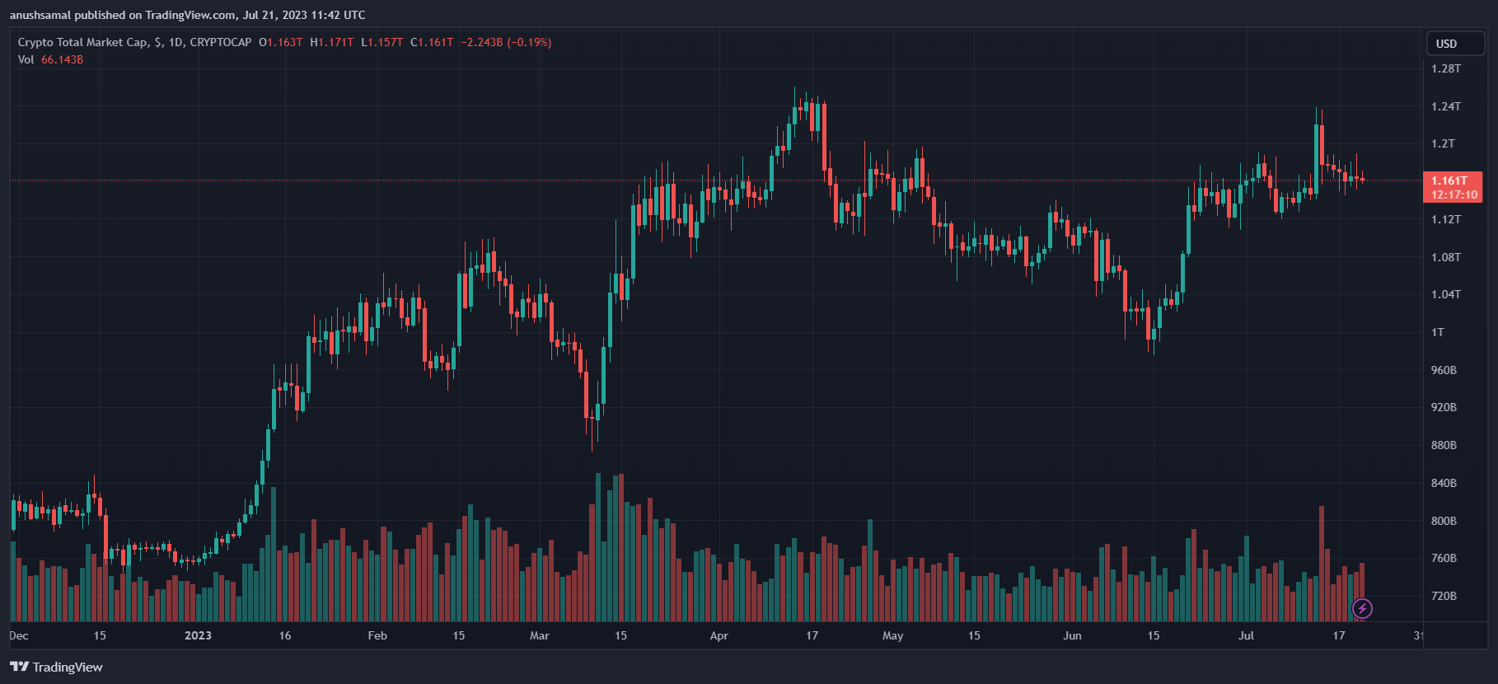Click the -2.243B (-0.19%) change value
This screenshot has width=1498, height=684.
(x=506, y=42)
